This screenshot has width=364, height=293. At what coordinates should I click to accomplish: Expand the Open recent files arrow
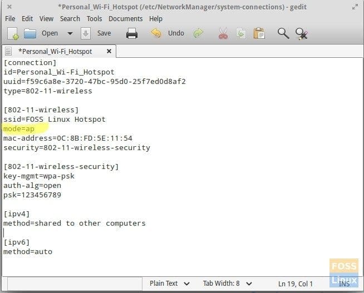coord(70,33)
